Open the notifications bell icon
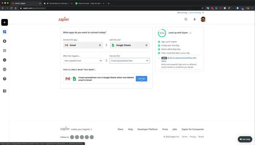Viewport: 255px width, 145px height. [195, 19]
